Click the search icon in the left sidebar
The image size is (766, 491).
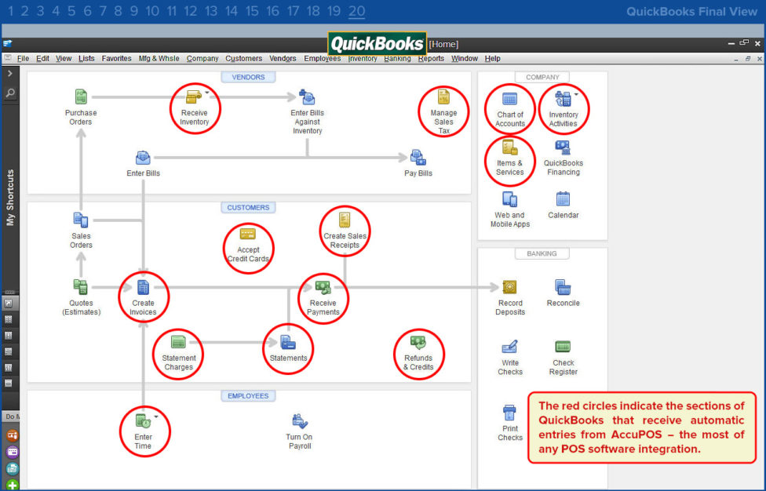pyautogui.click(x=10, y=93)
